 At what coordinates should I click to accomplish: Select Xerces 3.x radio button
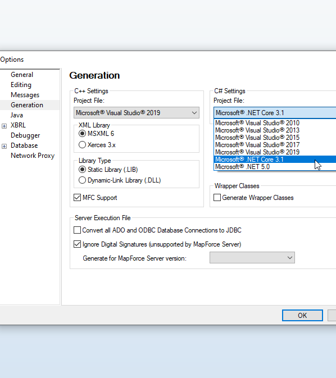82,145
